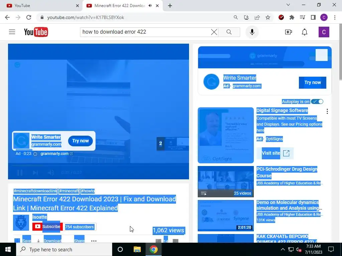Open the Isoatte channel name

39,217
